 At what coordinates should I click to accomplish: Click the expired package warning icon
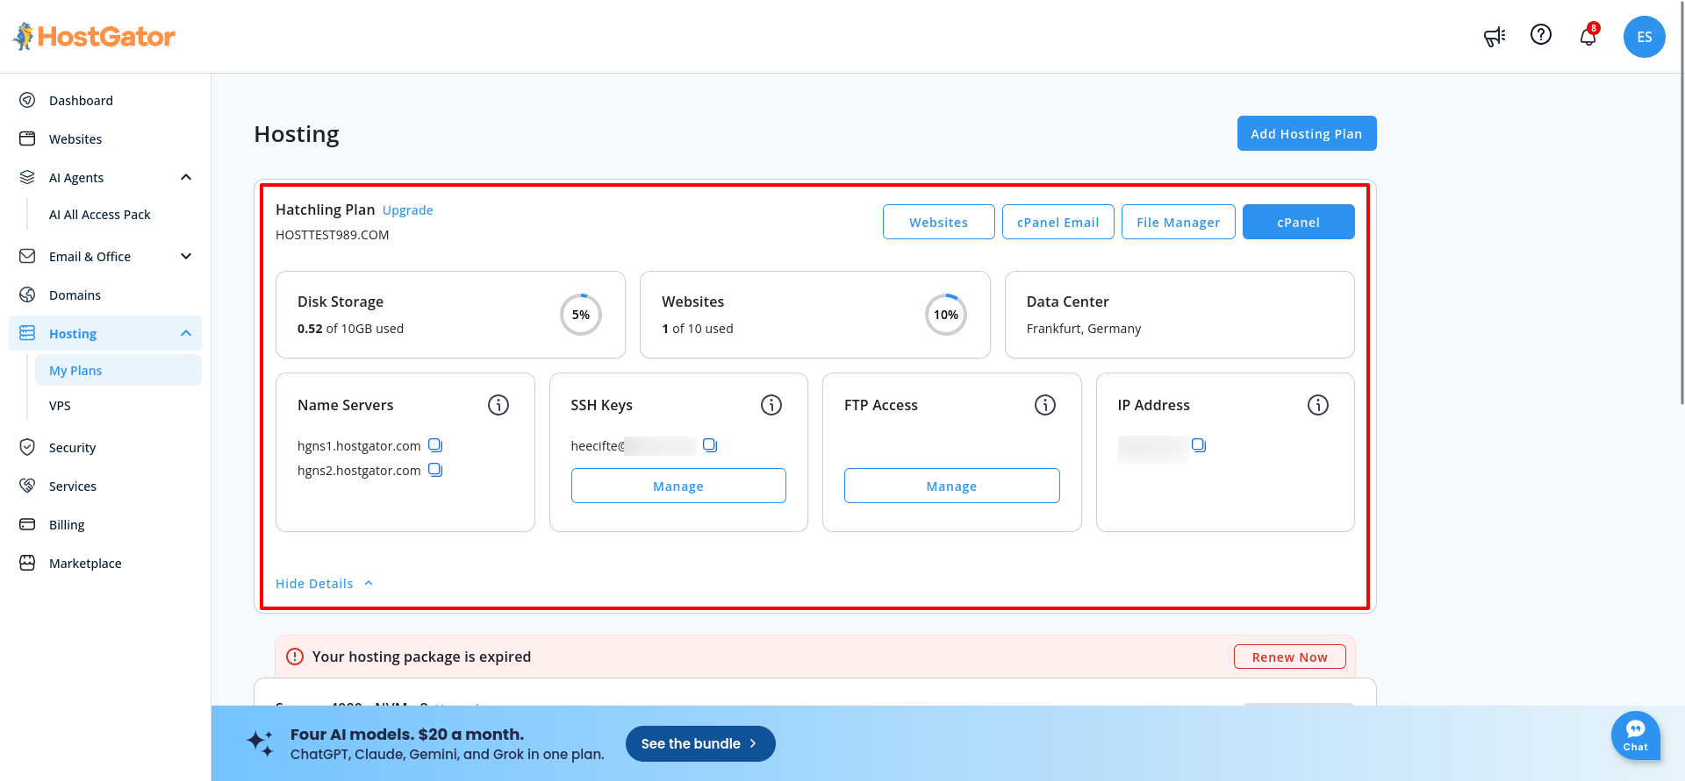click(x=295, y=657)
